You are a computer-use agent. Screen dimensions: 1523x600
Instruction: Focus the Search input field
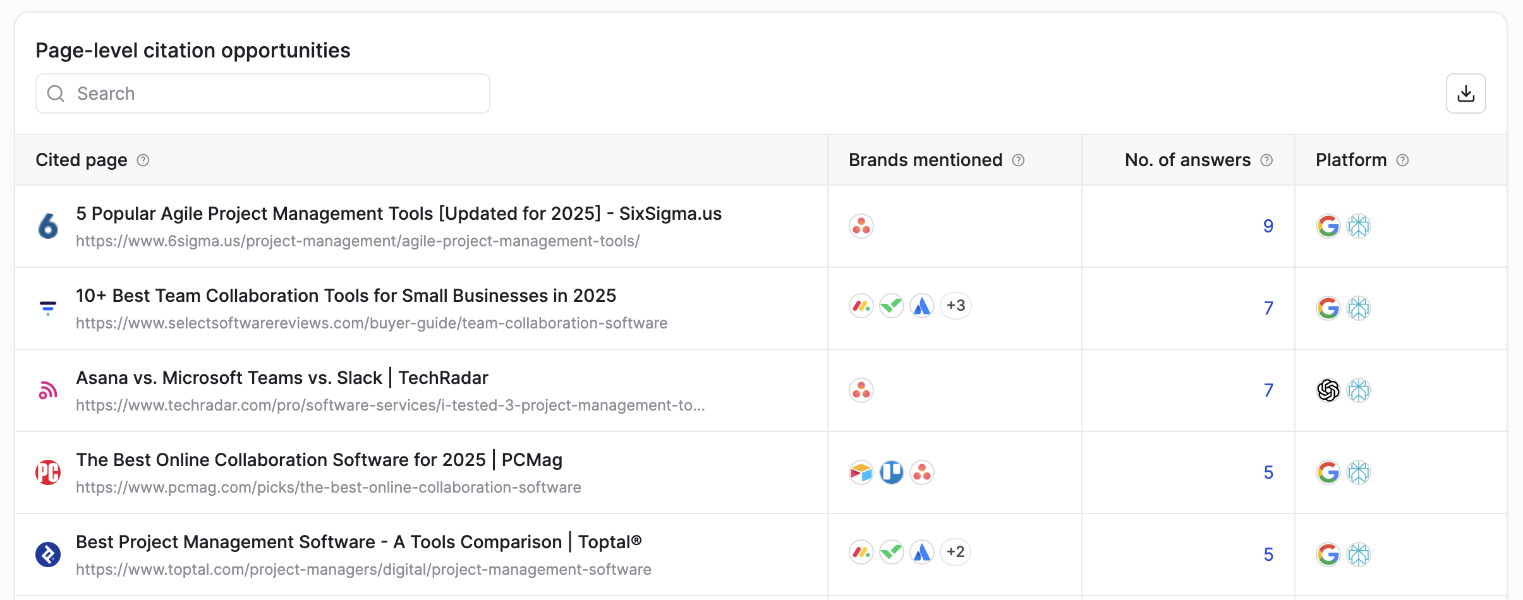[263, 93]
